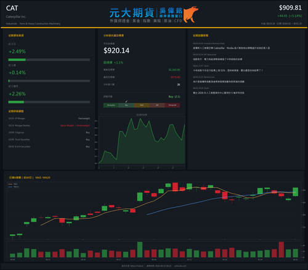Select the Buy rating segment
Image resolution: width=308 pixels, height=270 pixels.
pyautogui.click(x=126, y=105)
